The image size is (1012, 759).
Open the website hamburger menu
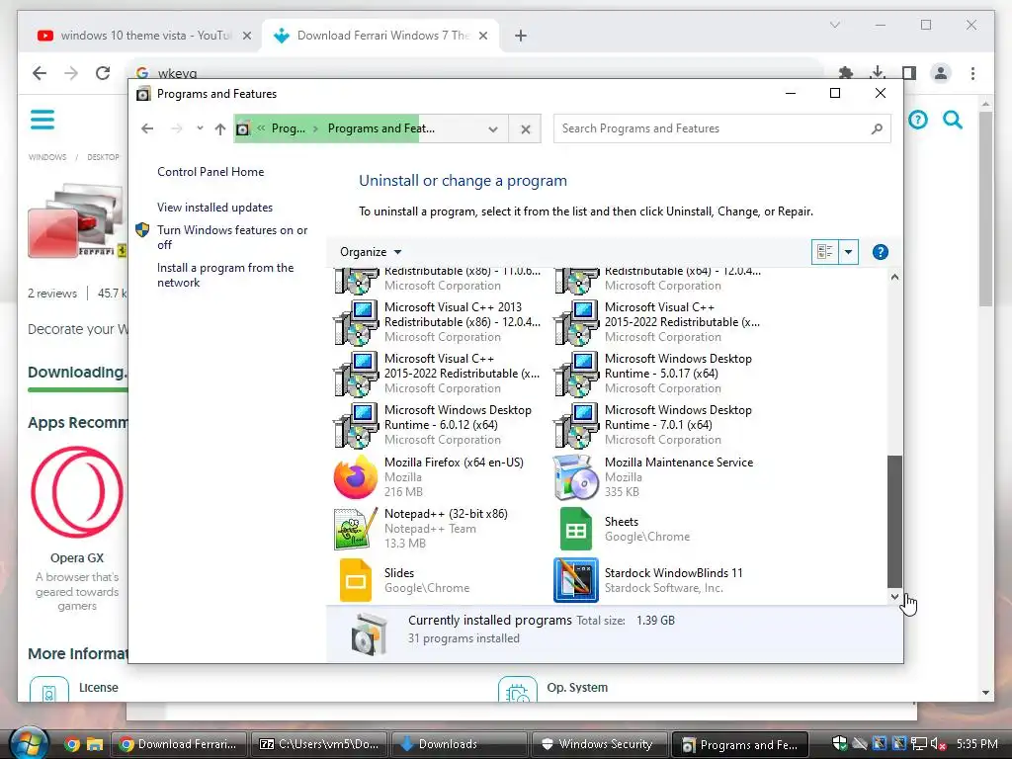tap(42, 120)
